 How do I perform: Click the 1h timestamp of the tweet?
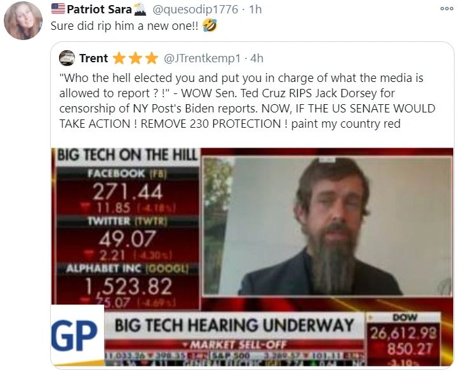click(x=255, y=10)
